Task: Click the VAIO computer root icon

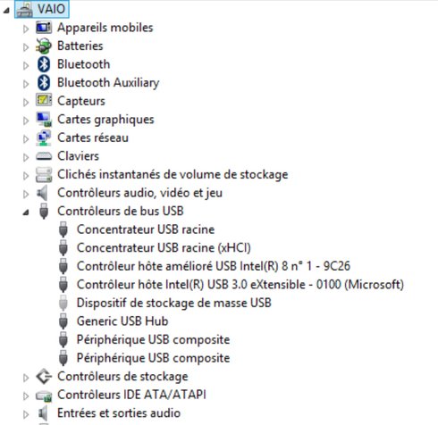Action: coord(24,9)
